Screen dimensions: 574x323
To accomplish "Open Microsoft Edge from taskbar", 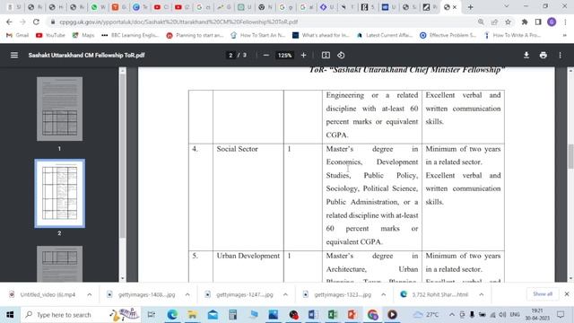I will tap(172, 315).
